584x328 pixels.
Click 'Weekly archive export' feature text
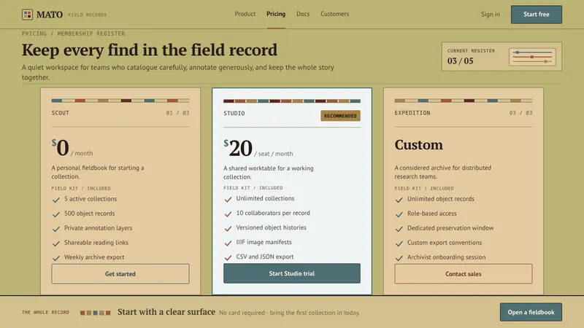[x=94, y=257]
